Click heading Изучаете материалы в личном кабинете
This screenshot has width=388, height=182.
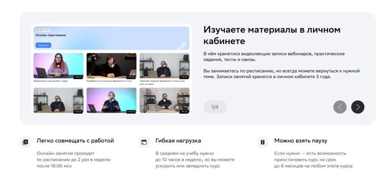(x=272, y=35)
